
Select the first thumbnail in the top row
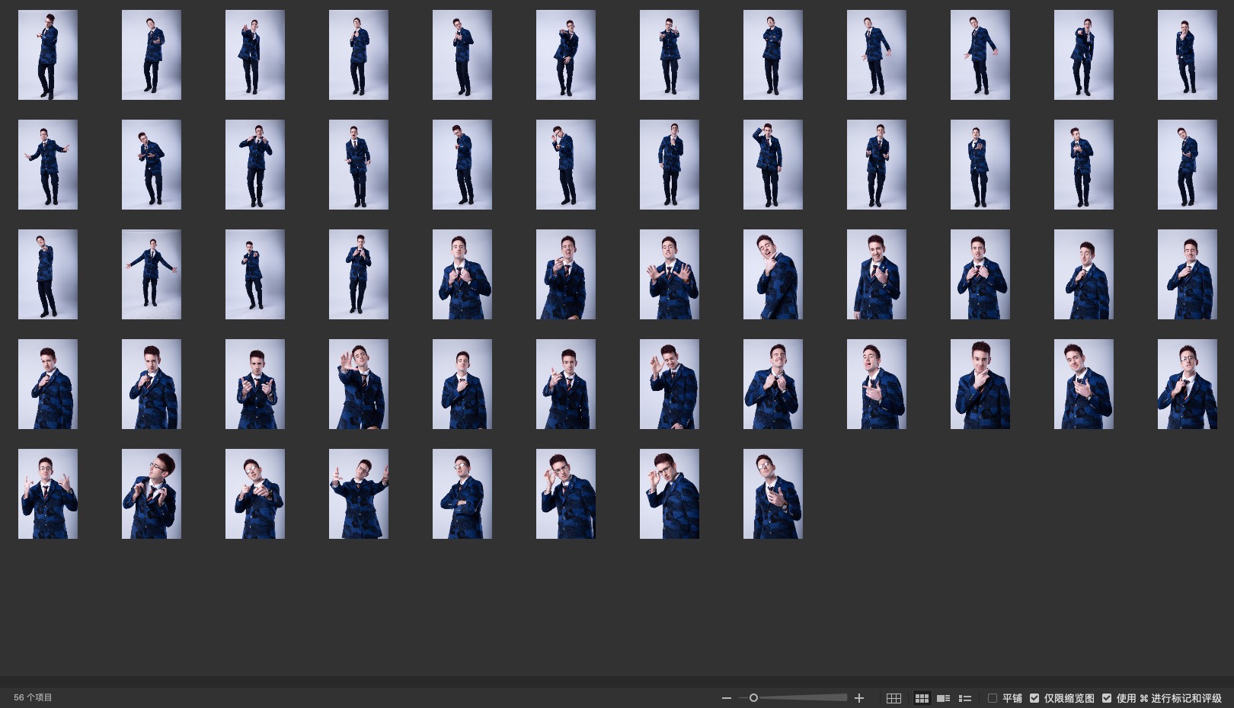tap(48, 55)
